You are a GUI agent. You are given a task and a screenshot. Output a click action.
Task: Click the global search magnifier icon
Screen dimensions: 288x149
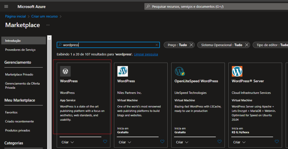(148, 7)
